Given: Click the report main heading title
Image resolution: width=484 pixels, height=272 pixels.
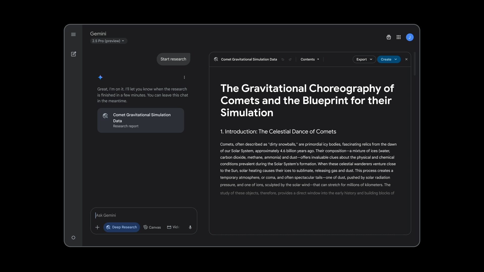Looking at the screenshot, I should (x=307, y=100).
